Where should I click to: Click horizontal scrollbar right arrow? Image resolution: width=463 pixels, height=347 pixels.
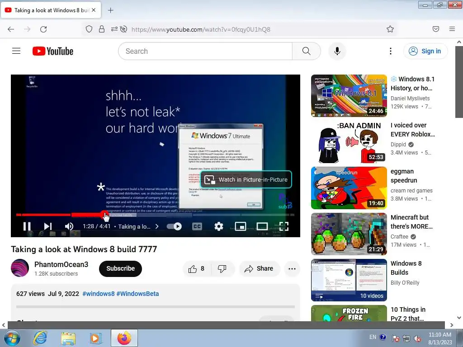point(452,325)
